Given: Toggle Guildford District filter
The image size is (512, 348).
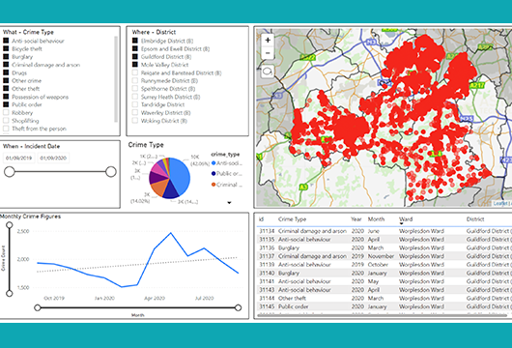Looking at the screenshot, I should point(135,56).
